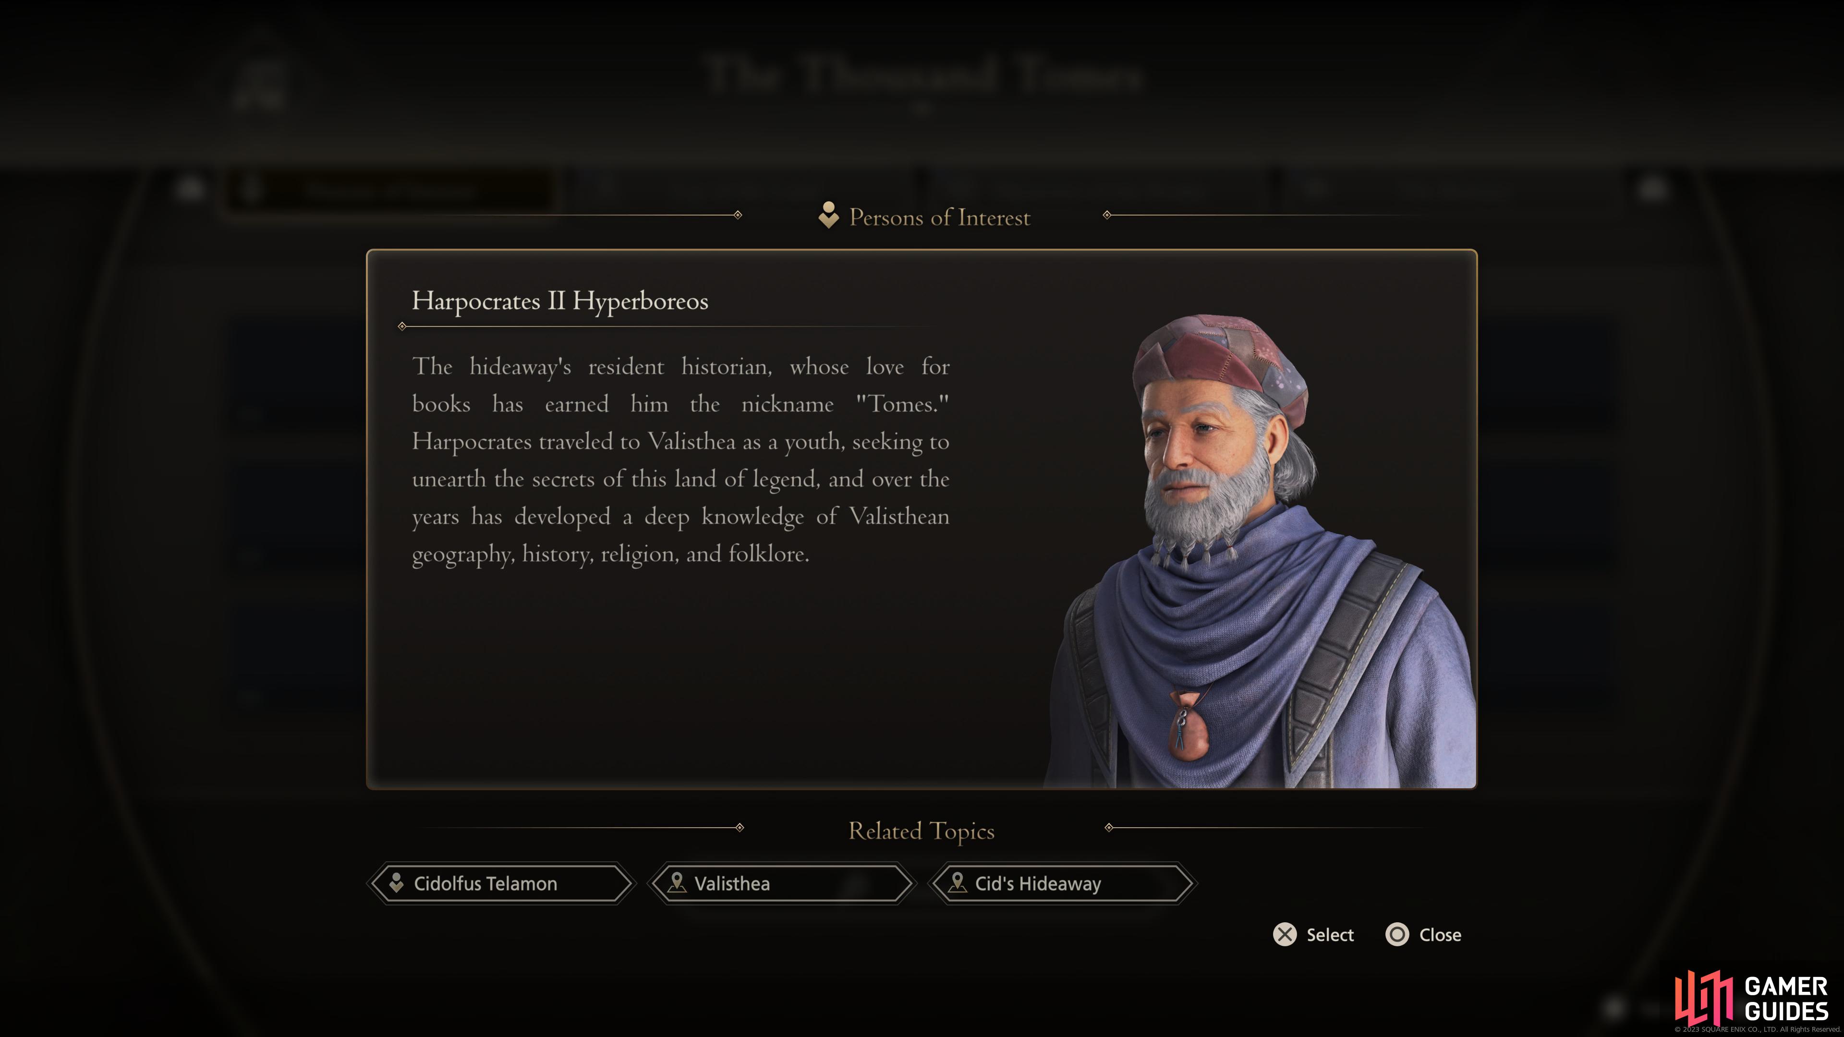Image resolution: width=1844 pixels, height=1037 pixels.
Task: Click the blurred selected tab behind dialog
Action: tap(390, 190)
